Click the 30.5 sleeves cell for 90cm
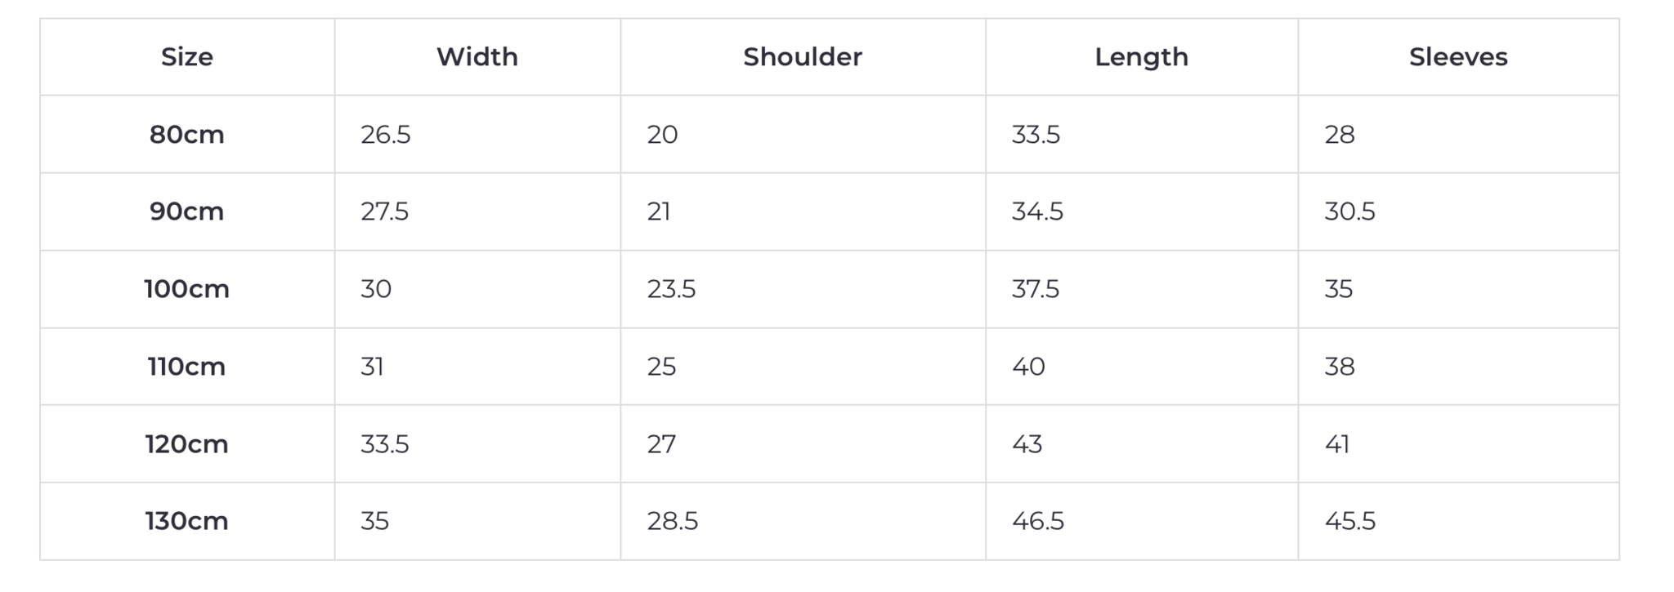The height and width of the screenshot is (592, 1674). coord(1349,211)
